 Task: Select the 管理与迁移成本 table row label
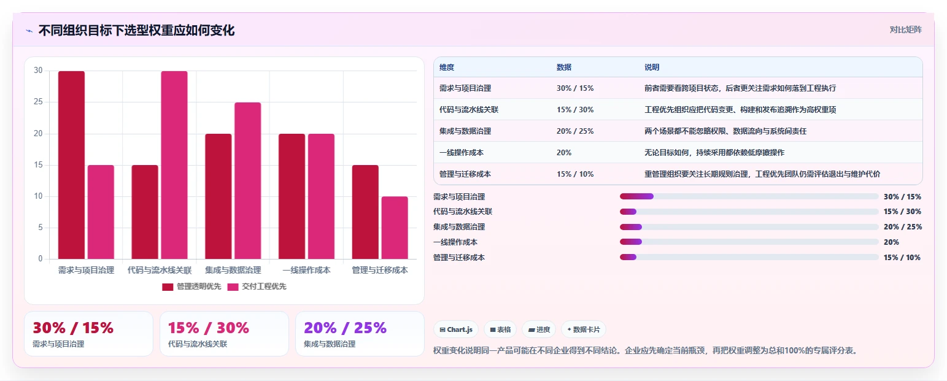click(x=465, y=174)
